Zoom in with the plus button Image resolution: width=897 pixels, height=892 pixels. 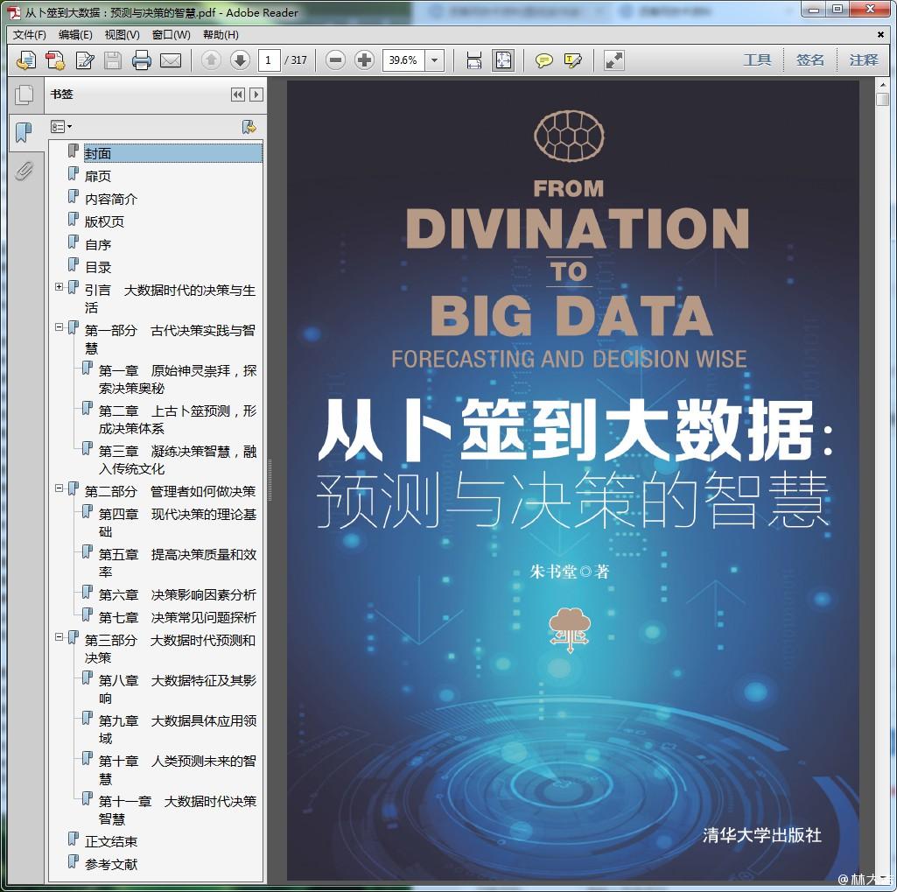point(365,60)
